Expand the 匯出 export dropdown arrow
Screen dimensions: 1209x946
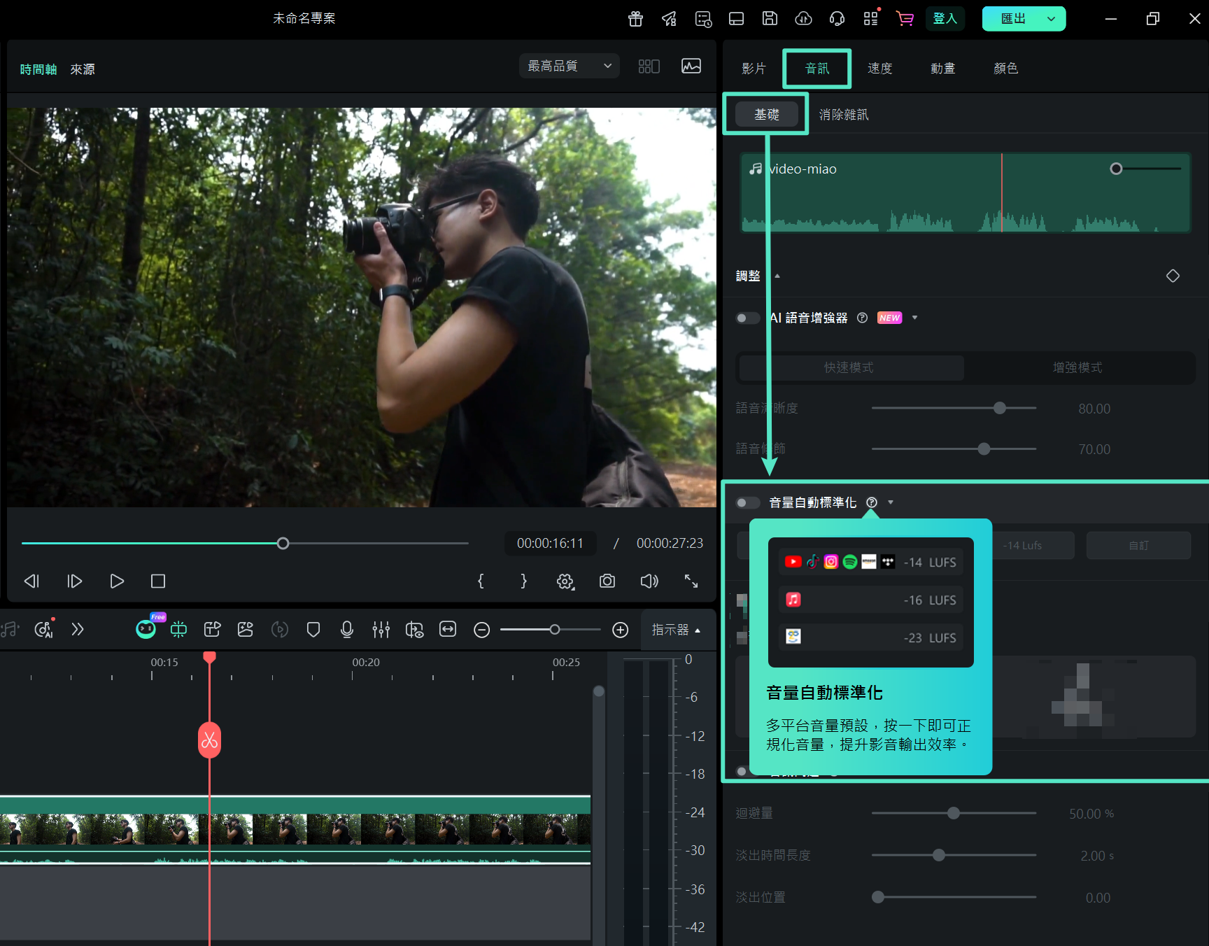pos(1051,19)
